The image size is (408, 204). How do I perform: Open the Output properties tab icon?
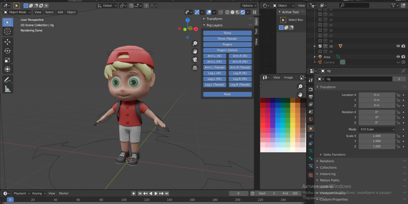(311, 97)
